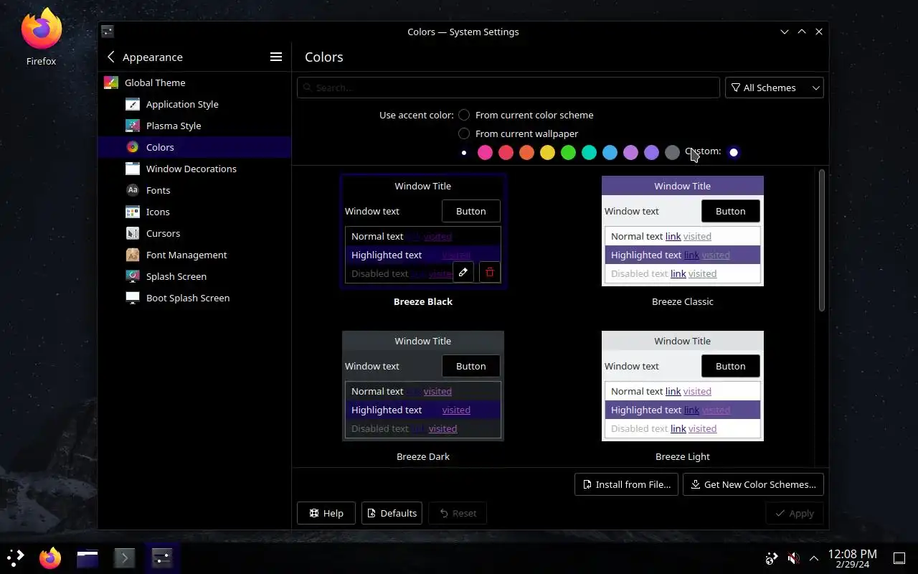Open the clock showing 12:08 PM
918x574 pixels.
[x=852, y=558]
